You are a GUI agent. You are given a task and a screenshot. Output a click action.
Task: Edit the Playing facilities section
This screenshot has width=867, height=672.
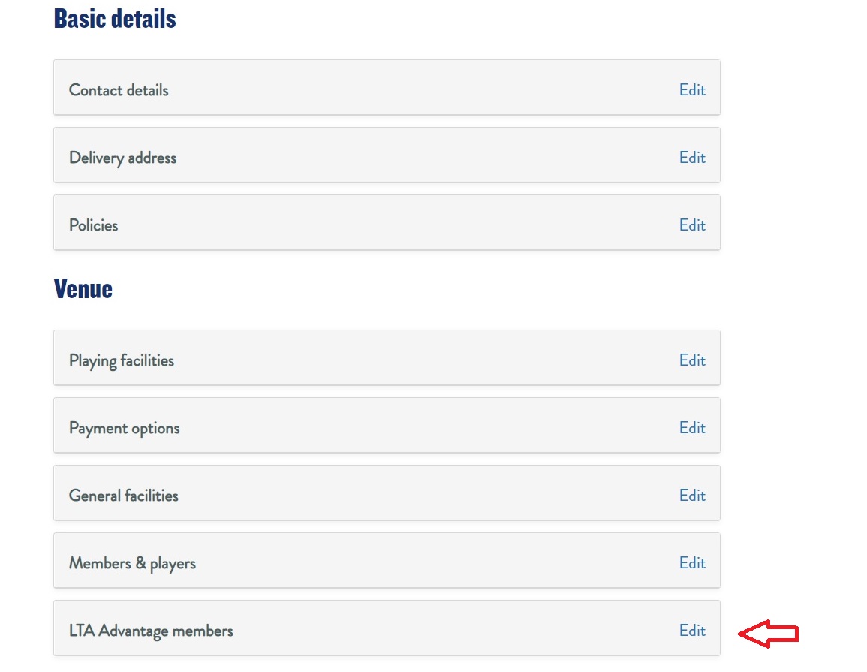(692, 360)
